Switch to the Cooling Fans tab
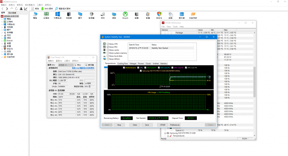 tap(123, 63)
